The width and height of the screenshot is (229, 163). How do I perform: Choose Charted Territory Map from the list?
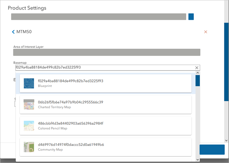click(107, 104)
